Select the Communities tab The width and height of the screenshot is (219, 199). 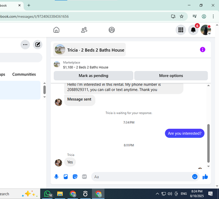coord(24,74)
